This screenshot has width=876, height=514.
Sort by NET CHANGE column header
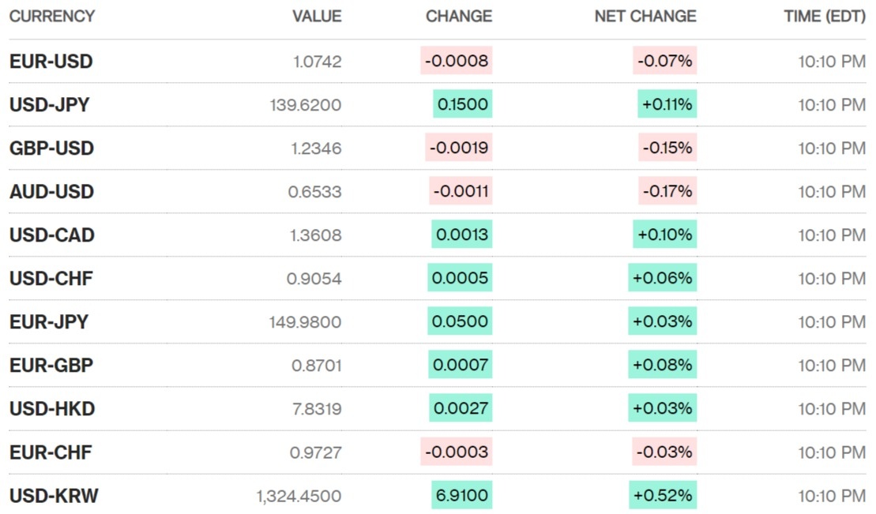tap(645, 16)
